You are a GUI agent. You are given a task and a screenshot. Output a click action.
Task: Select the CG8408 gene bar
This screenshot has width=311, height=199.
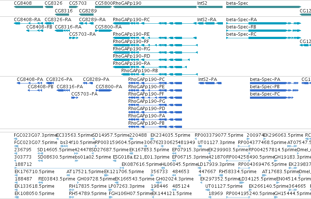(x=29, y=7)
